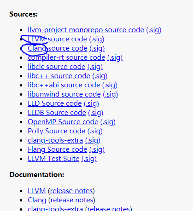Open release notes link beside Clang documentation

pyautogui.click(x=72, y=200)
